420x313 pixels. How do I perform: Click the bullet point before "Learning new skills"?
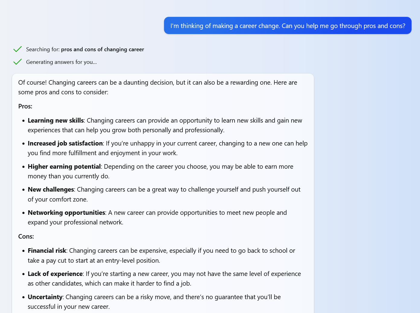[x=23, y=121]
